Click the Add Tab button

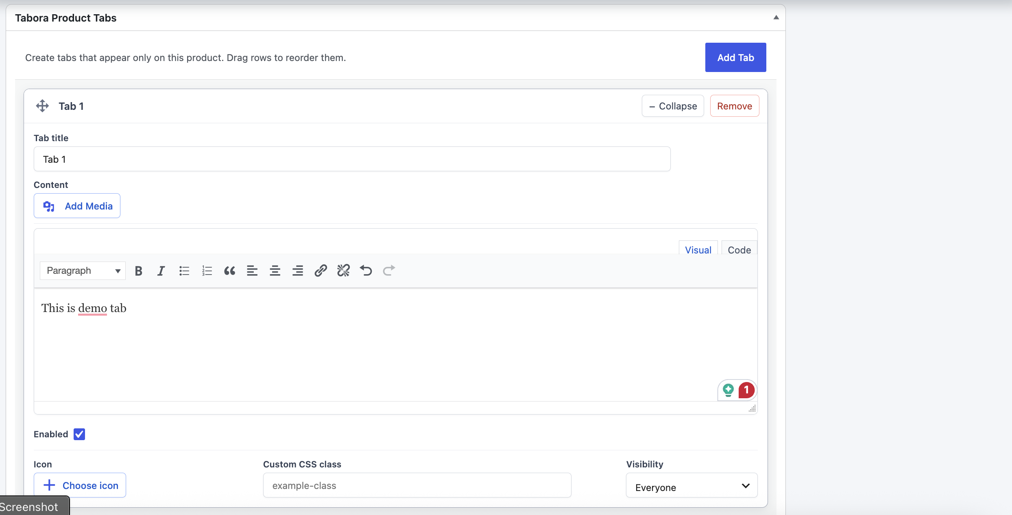[x=735, y=57]
